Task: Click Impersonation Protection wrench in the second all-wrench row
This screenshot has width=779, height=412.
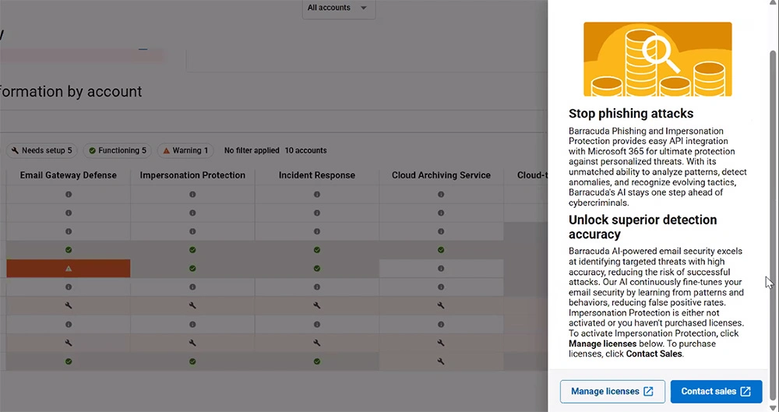Action: point(192,343)
